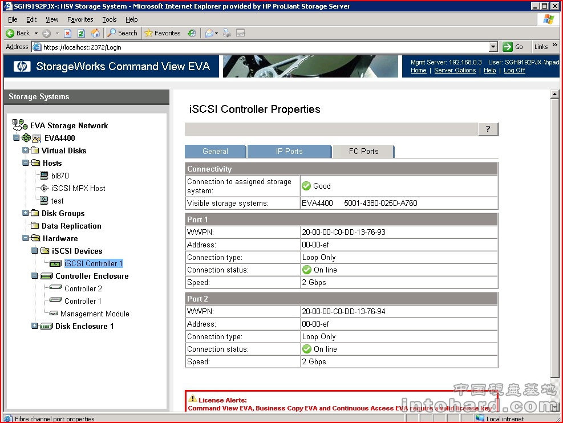This screenshot has height=423, width=563.
Task: Click the Local intranet status zone
Action: pos(500,418)
